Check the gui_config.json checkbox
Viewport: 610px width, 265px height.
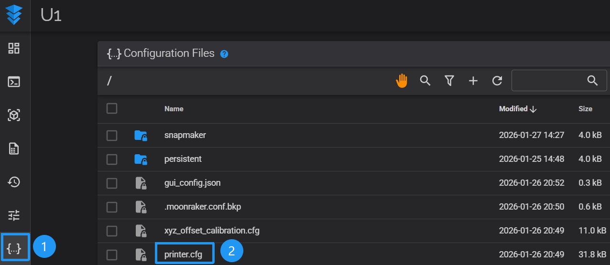112,183
